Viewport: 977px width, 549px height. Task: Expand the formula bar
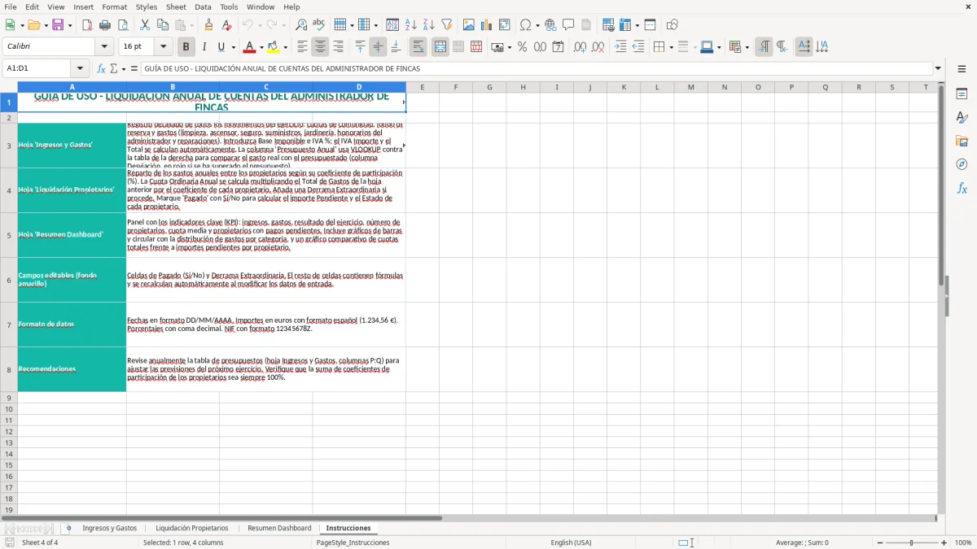coord(938,69)
